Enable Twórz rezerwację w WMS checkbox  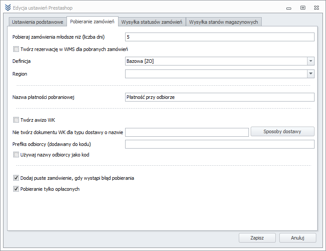pos(16,49)
